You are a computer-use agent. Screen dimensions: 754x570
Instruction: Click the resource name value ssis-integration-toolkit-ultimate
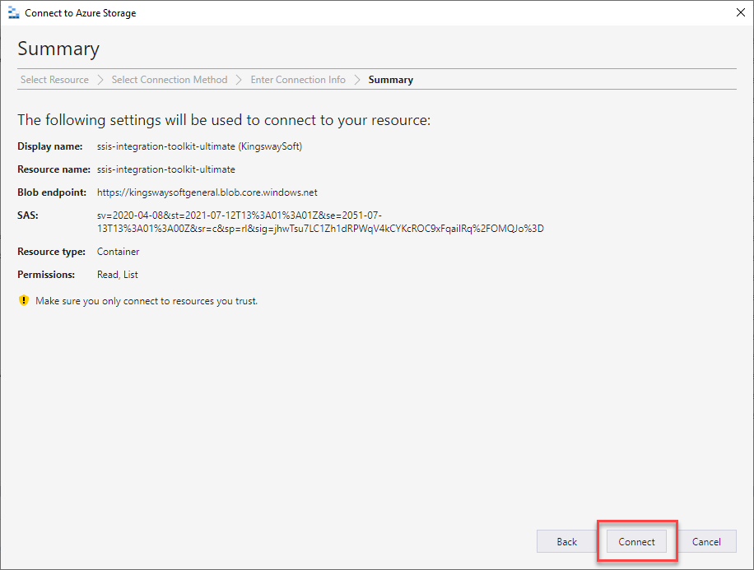(x=166, y=169)
